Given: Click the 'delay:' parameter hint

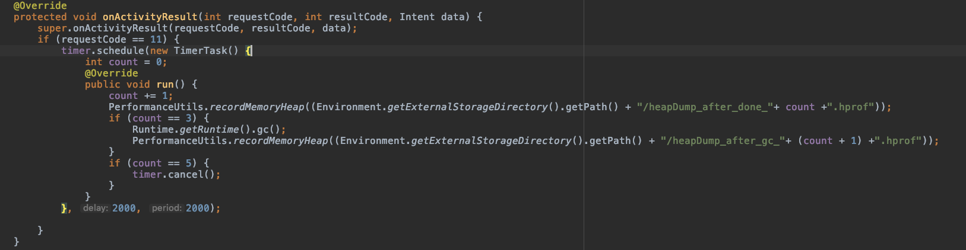Looking at the screenshot, I should pyautogui.click(x=95, y=209).
